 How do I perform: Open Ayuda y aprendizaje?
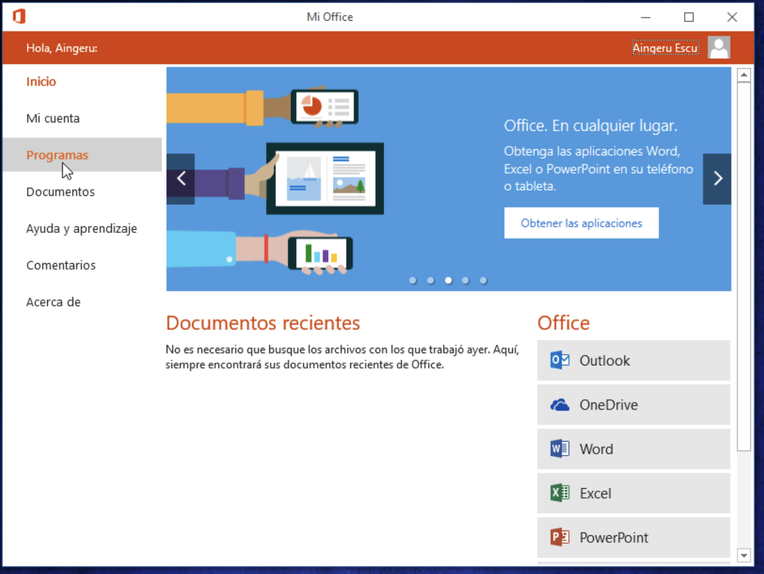(81, 229)
